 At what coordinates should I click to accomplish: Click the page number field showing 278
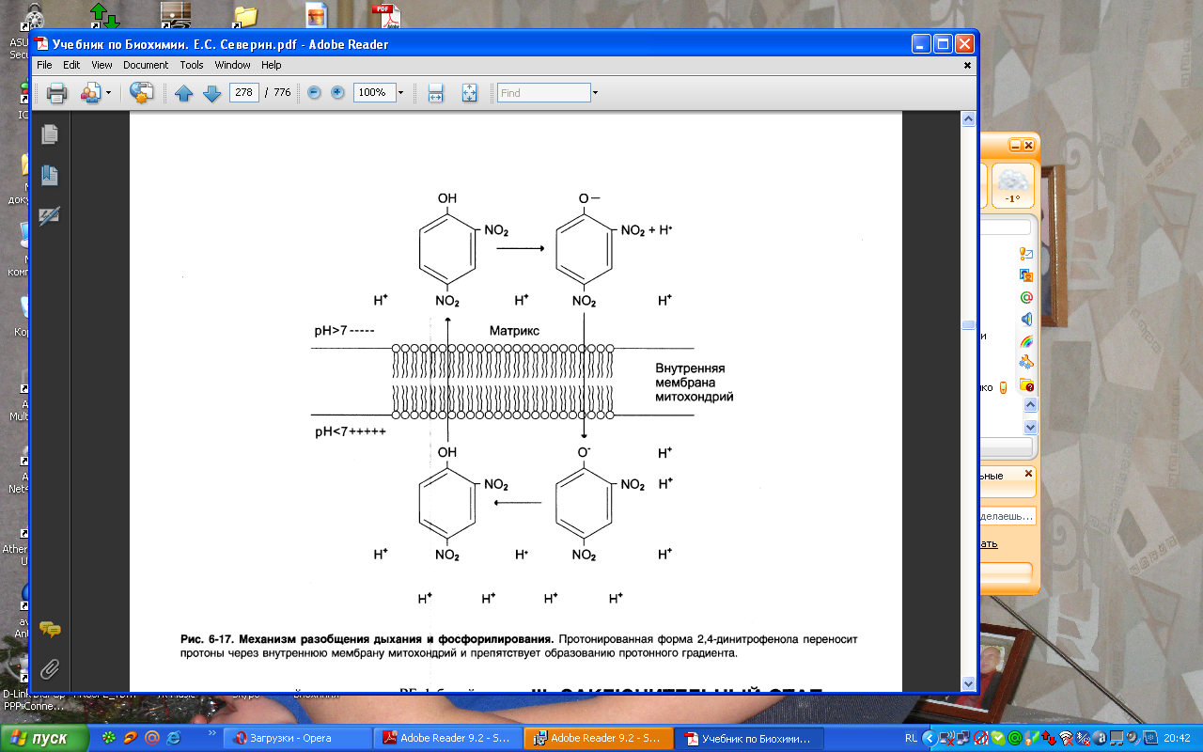coord(243,92)
